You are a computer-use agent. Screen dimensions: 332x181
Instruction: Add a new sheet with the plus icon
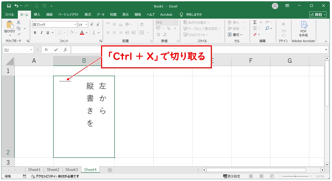click(110, 170)
